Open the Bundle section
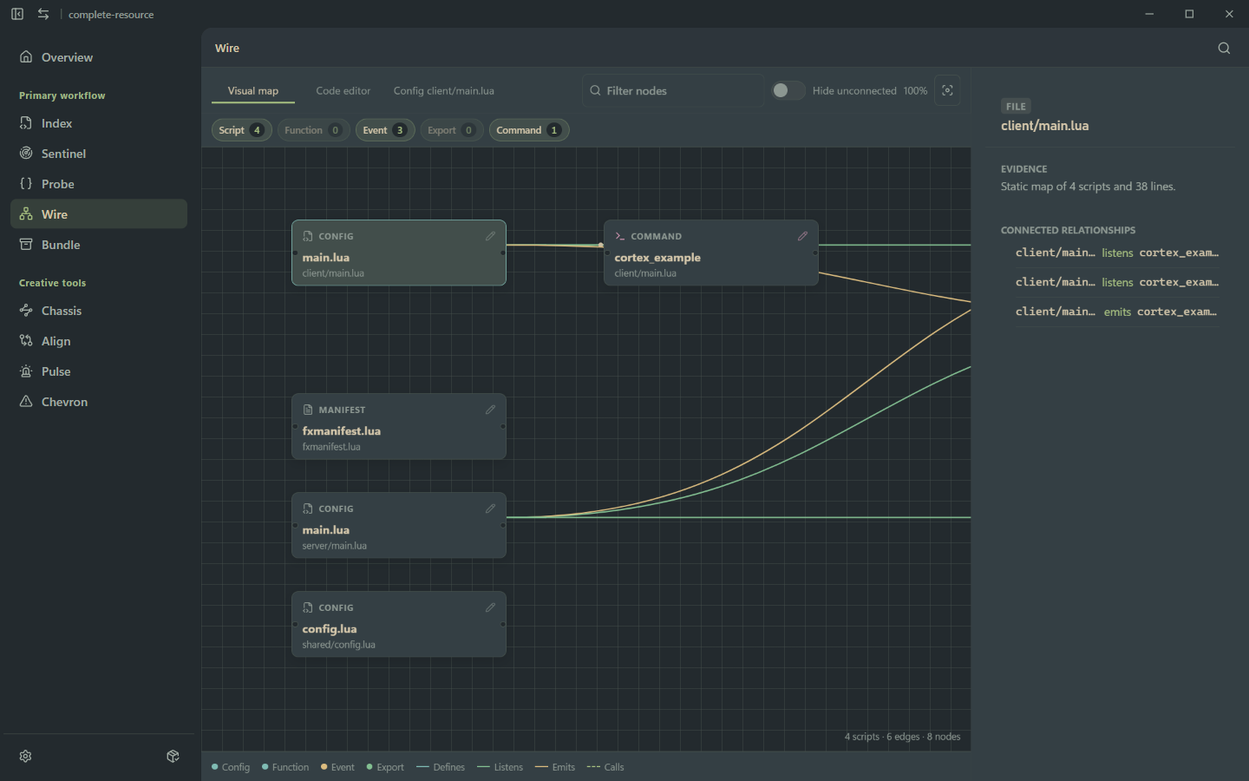 99,245
